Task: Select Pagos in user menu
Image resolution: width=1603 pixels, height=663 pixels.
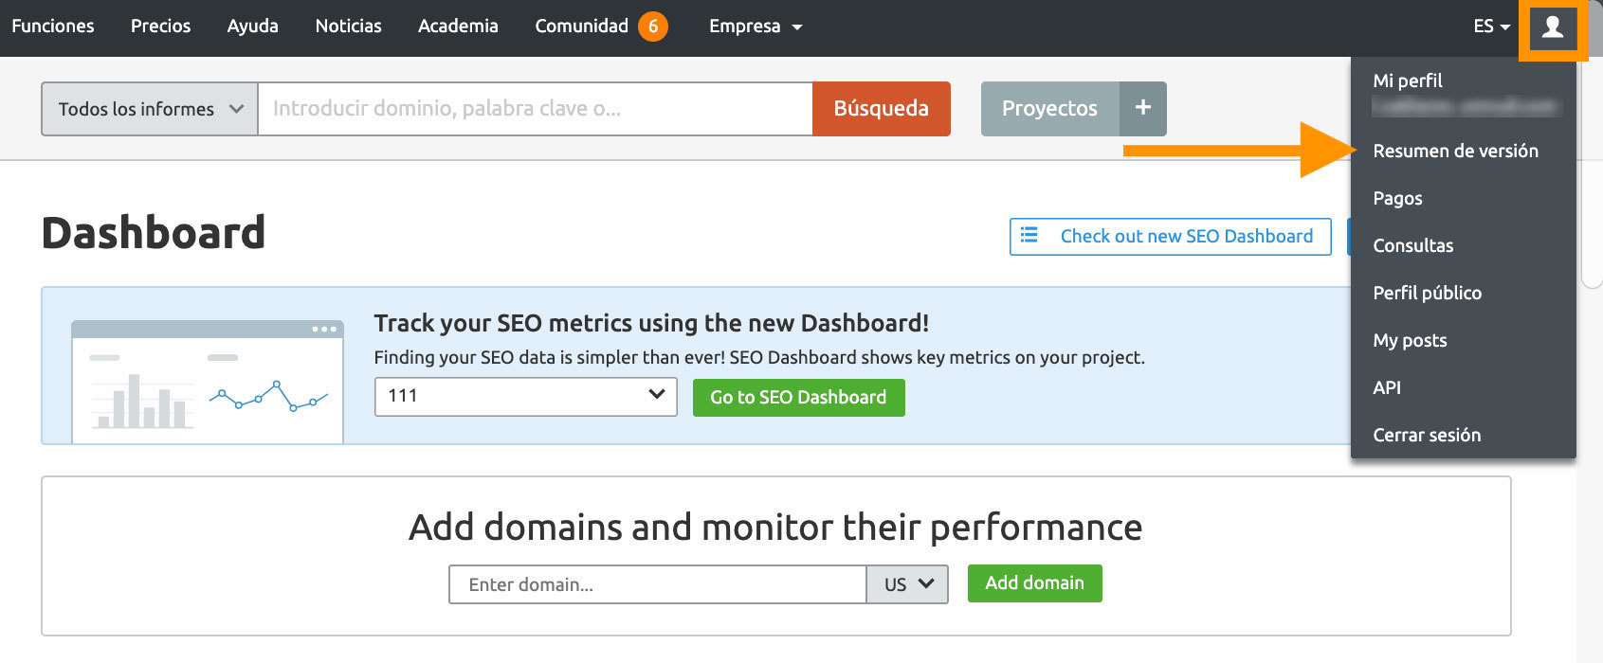Action: point(1397,198)
